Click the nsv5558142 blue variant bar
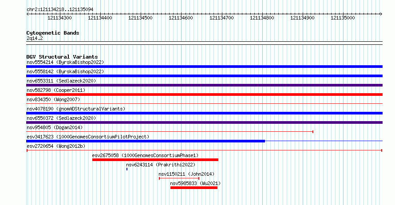 click(204, 76)
